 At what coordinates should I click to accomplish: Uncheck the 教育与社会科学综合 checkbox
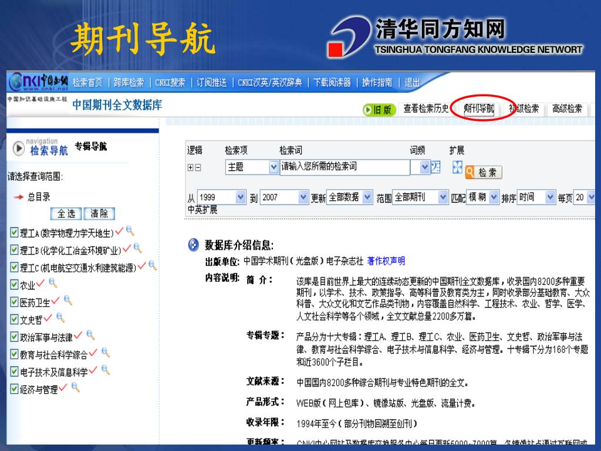(x=14, y=354)
